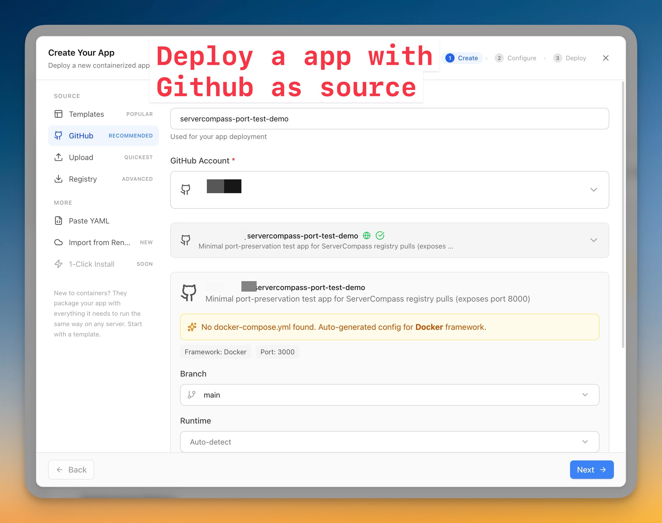Image resolution: width=662 pixels, height=523 pixels.
Task: Go to step 2 Configure
Action: click(x=515, y=58)
